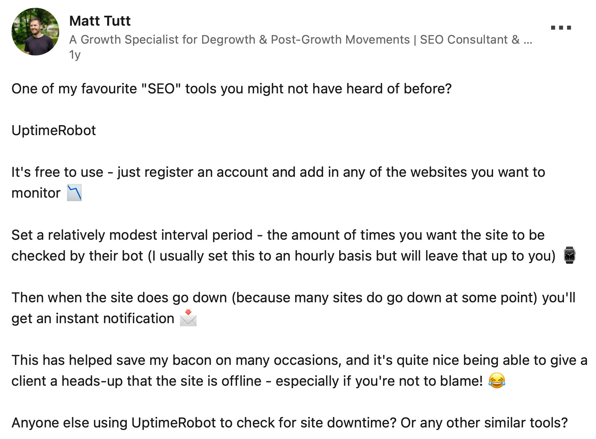Screen dimensions: 596x439
Task: Click the closing question about similar tools
Action: click(x=290, y=423)
